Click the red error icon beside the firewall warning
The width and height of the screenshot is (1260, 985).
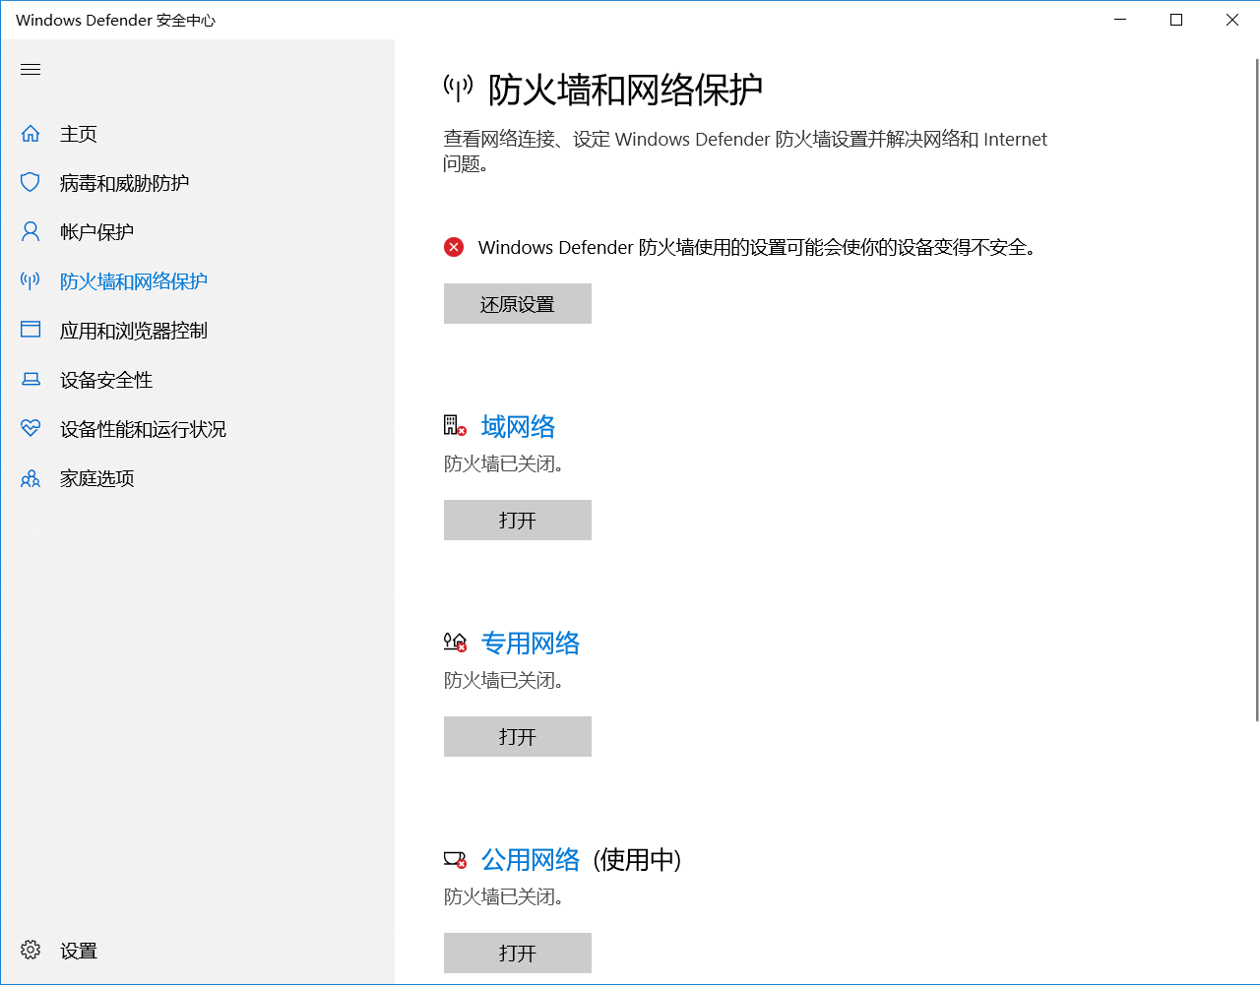point(454,247)
